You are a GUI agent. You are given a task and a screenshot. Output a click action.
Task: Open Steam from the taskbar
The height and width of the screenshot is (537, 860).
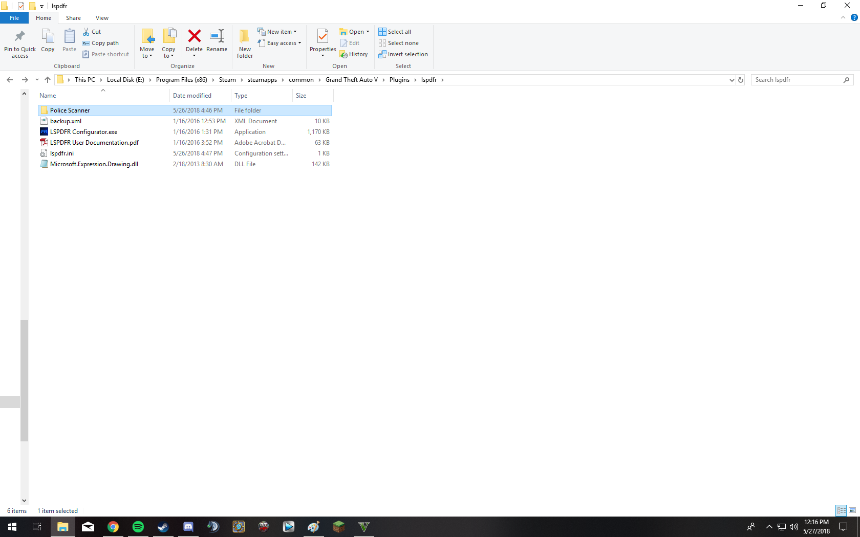[x=163, y=527]
